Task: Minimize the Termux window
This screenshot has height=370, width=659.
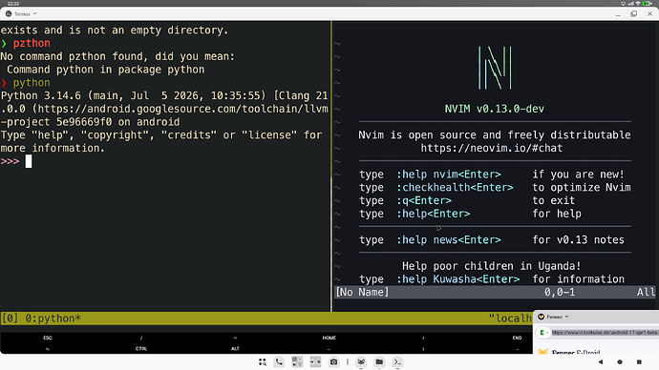Action: (618, 14)
